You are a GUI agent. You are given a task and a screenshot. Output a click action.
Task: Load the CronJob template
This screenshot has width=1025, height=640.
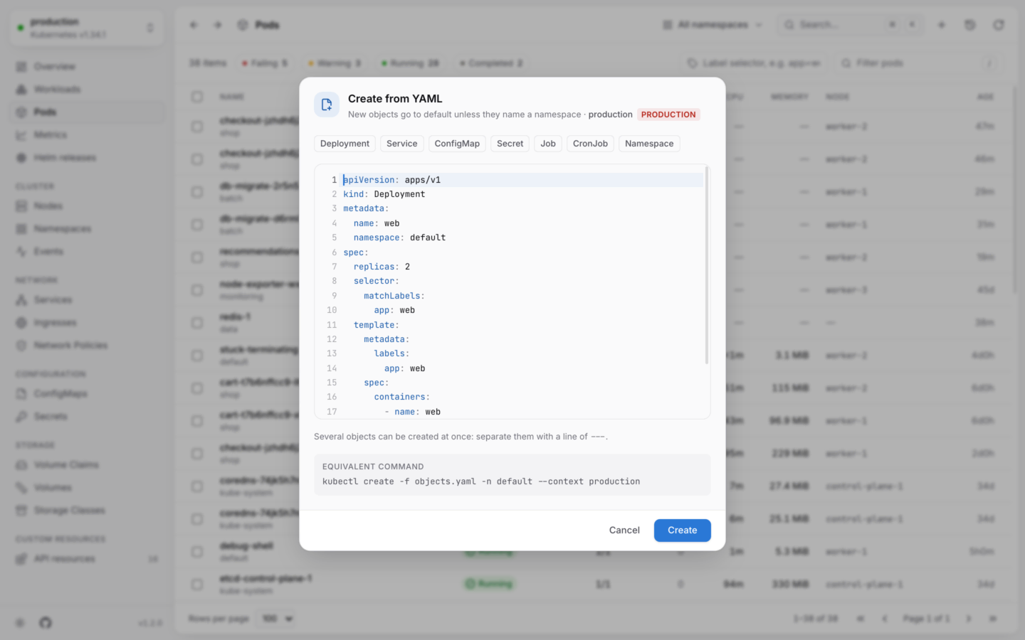pyautogui.click(x=590, y=144)
